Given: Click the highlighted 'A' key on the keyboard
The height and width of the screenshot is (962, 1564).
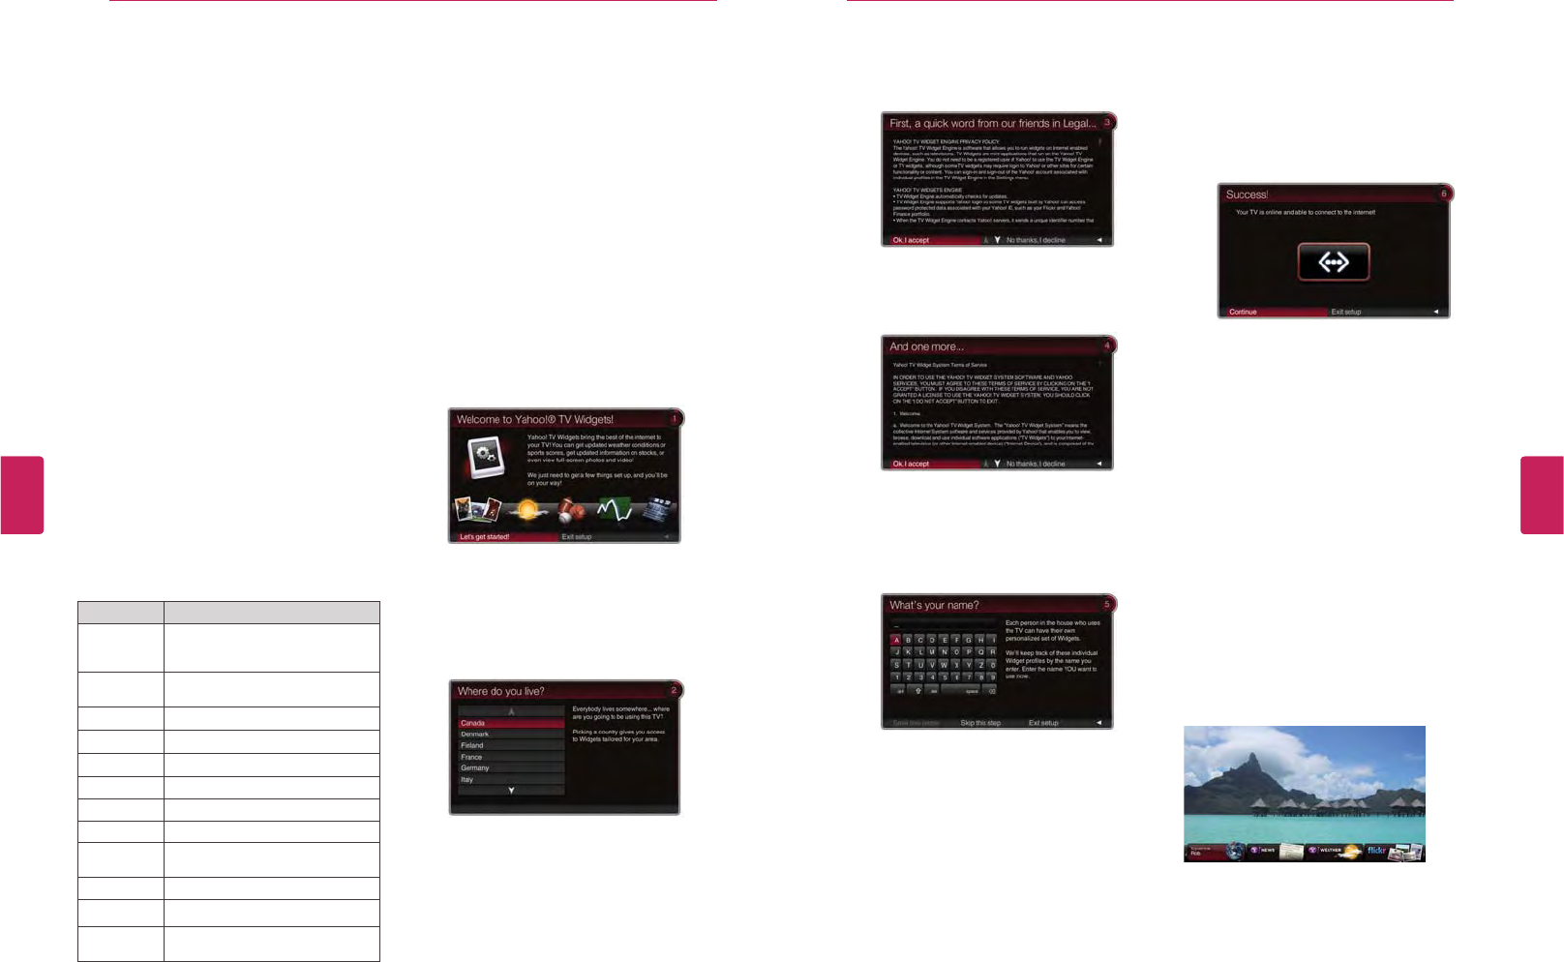Looking at the screenshot, I should click(896, 640).
